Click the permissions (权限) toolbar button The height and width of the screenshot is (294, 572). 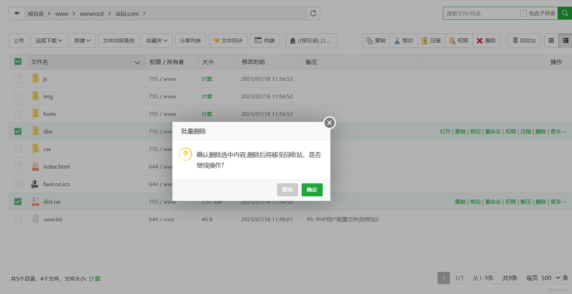tap(459, 41)
